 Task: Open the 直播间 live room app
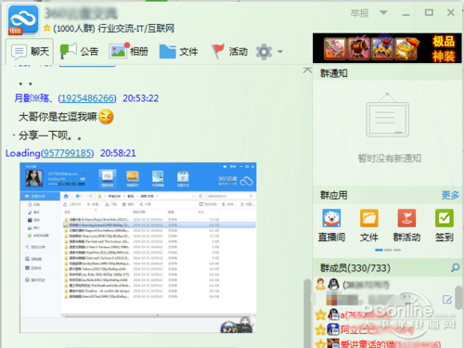(x=331, y=226)
